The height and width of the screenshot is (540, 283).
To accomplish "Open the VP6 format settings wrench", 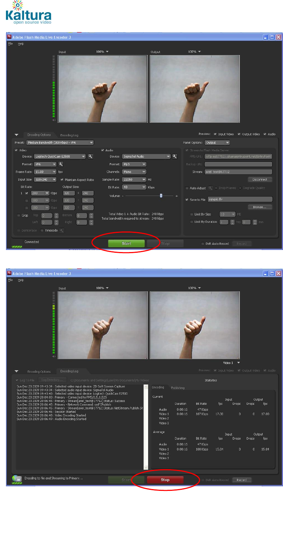I will pos(61,164).
